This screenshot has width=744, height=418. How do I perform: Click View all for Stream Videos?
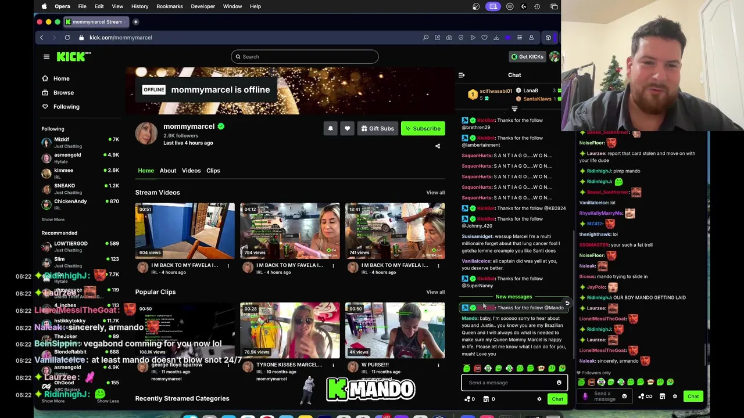(435, 193)
